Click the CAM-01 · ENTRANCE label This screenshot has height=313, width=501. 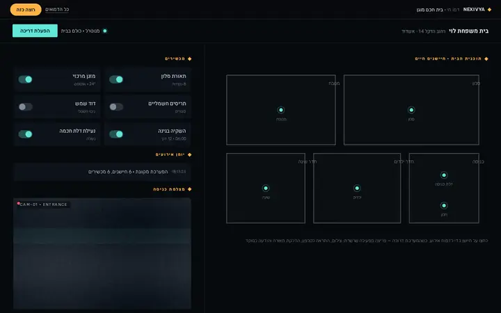coord(44,204)
